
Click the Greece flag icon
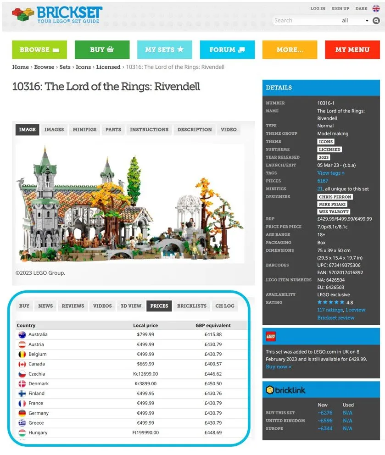coord(22,423)
